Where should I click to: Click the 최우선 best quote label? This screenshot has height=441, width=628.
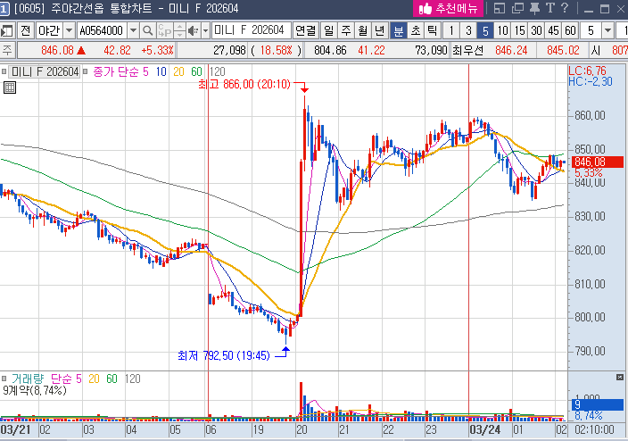467,51
